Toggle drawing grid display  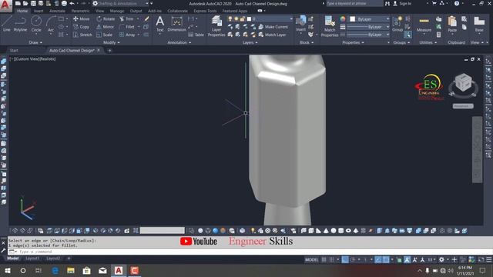tap(324, 260)
